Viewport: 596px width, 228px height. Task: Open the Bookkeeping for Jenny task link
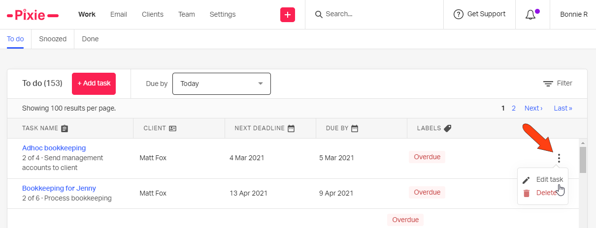[59, 188]
